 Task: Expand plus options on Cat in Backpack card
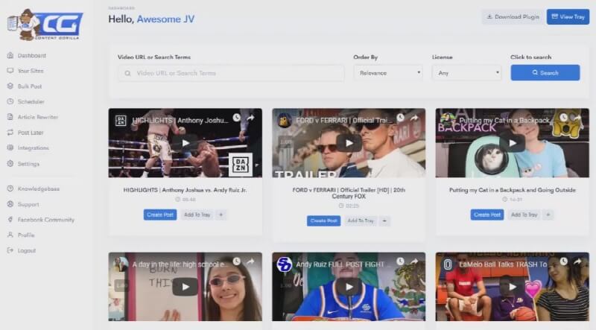(x=548, y=215)
